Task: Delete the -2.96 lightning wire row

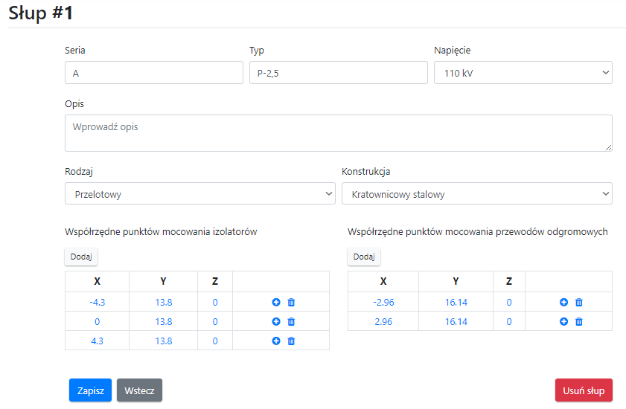Action: (x=578, y=302)
